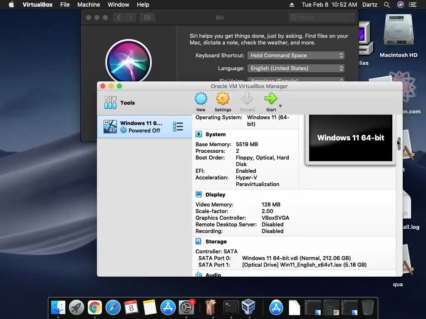Image resolution: width=426 pixels, height=319 pixels.
Task: Click the SATA Port 1 optical drive entry
Action: (x=304, y=265)
